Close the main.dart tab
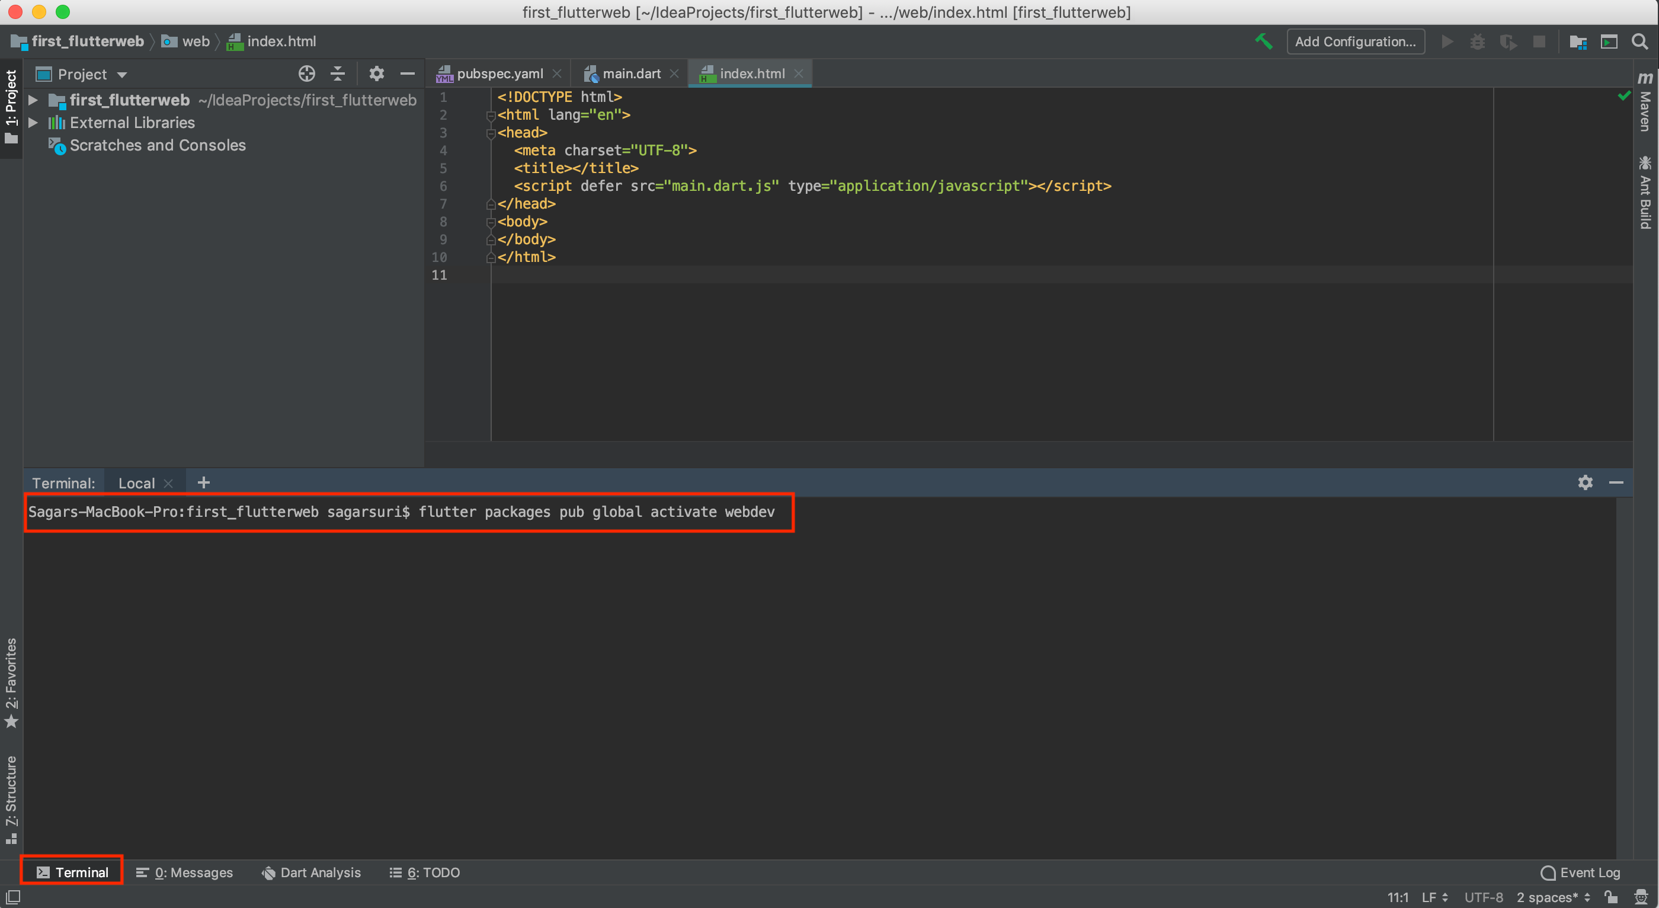Viewport: 1659px width, 908px height. pos(674,73)
